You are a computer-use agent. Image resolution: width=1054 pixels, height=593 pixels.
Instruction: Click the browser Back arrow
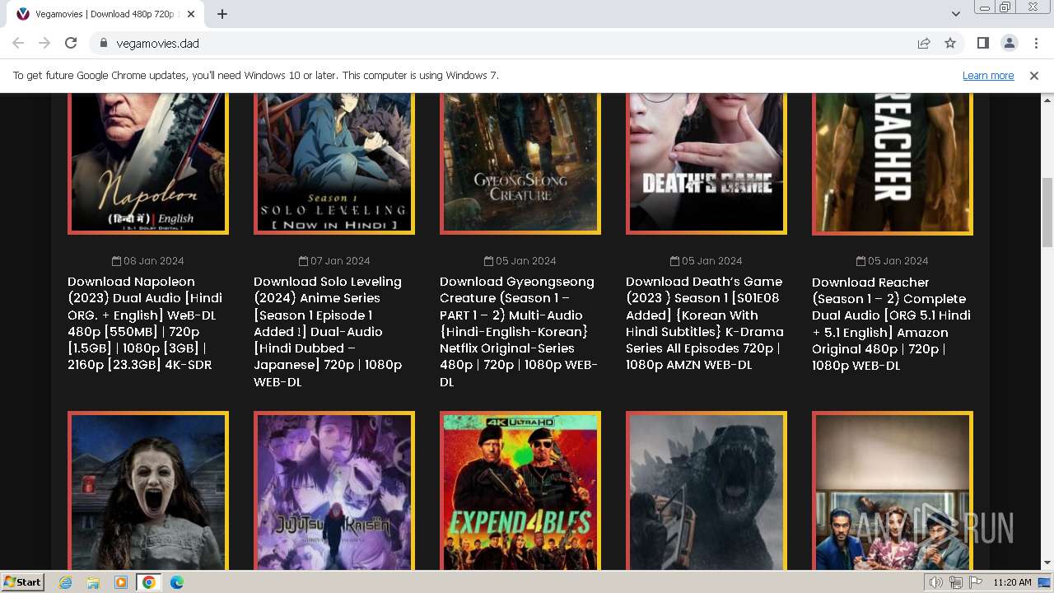pyautogui.click(x=18, y=43)
